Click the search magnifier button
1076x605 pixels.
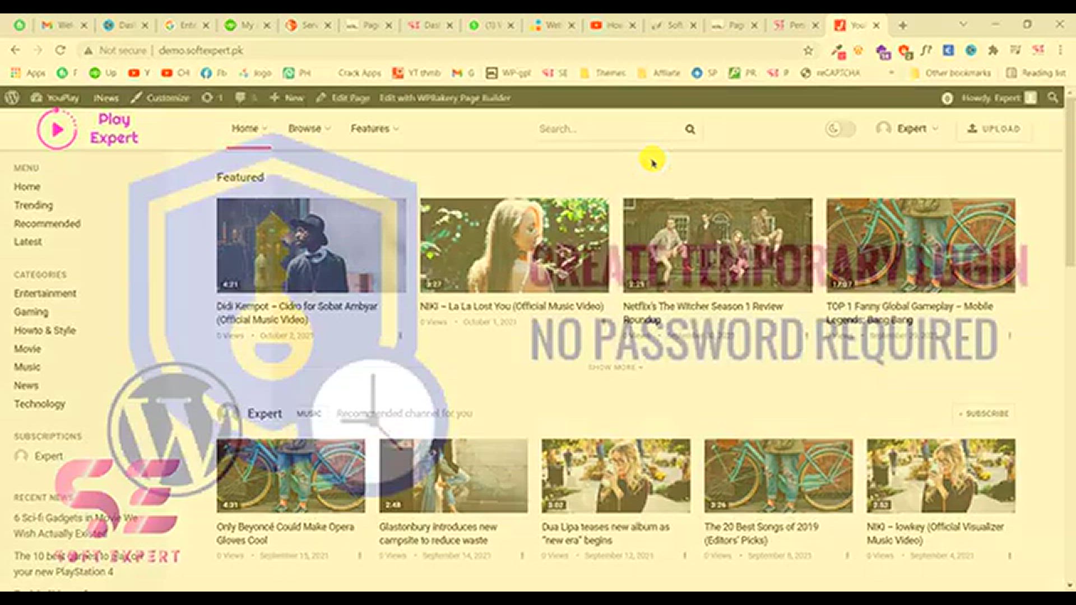click(690, 129)
